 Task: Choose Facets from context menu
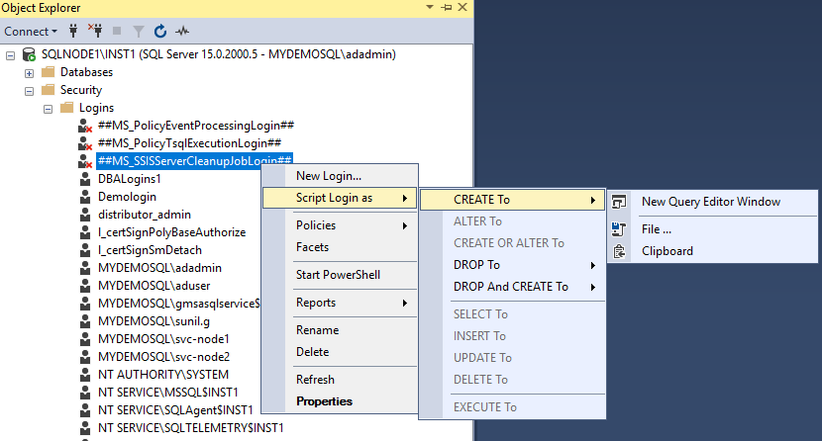click(340, 247)
